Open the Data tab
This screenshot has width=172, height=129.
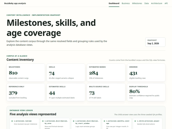147,4
